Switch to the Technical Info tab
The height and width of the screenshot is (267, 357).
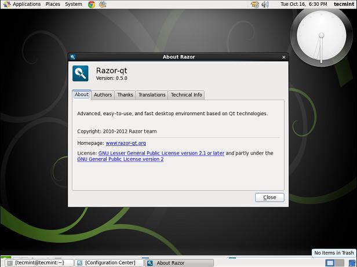pyautogui.click(x=186, y=95)
